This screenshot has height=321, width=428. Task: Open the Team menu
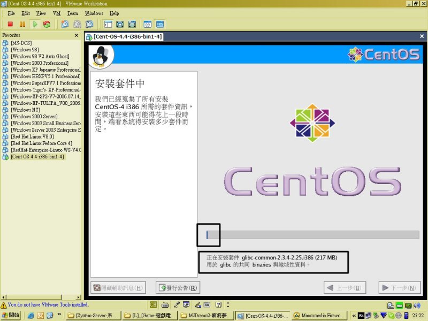pos(73,13)
